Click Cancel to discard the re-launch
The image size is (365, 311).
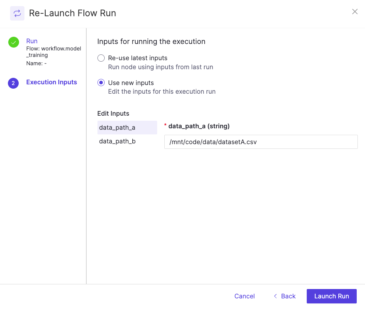[x=245, y=296]
